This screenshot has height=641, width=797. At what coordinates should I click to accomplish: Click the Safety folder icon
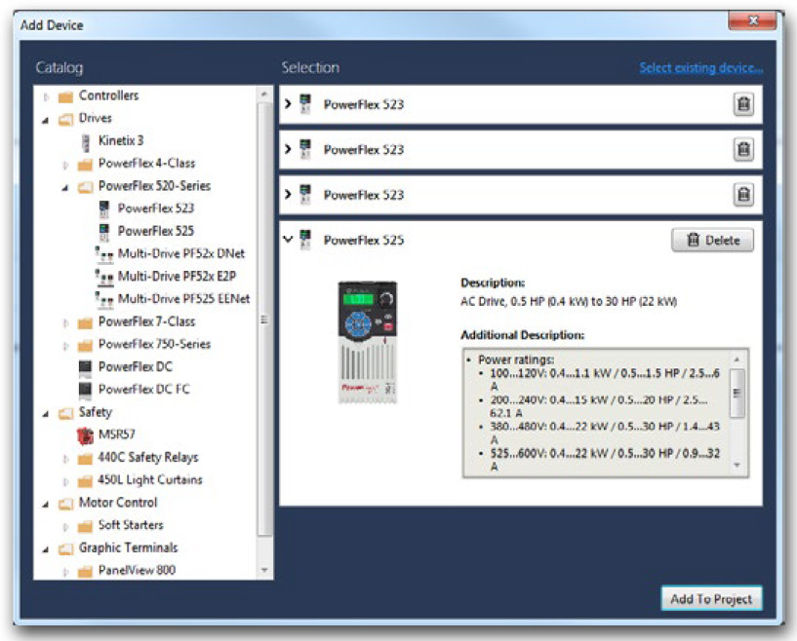coord(65,413)
